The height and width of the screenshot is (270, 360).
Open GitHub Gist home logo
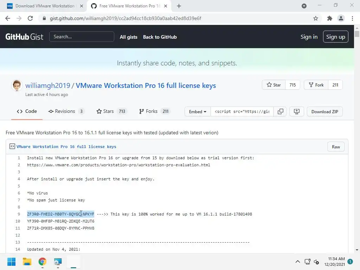[24, 37]
